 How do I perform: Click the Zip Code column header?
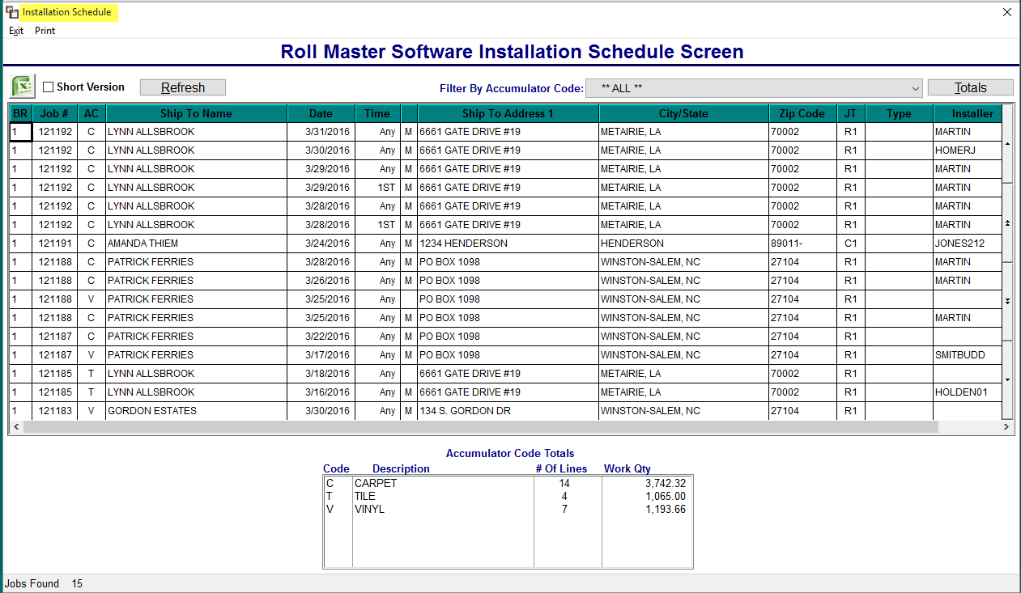pyautogui.click(x=802, y=113)
